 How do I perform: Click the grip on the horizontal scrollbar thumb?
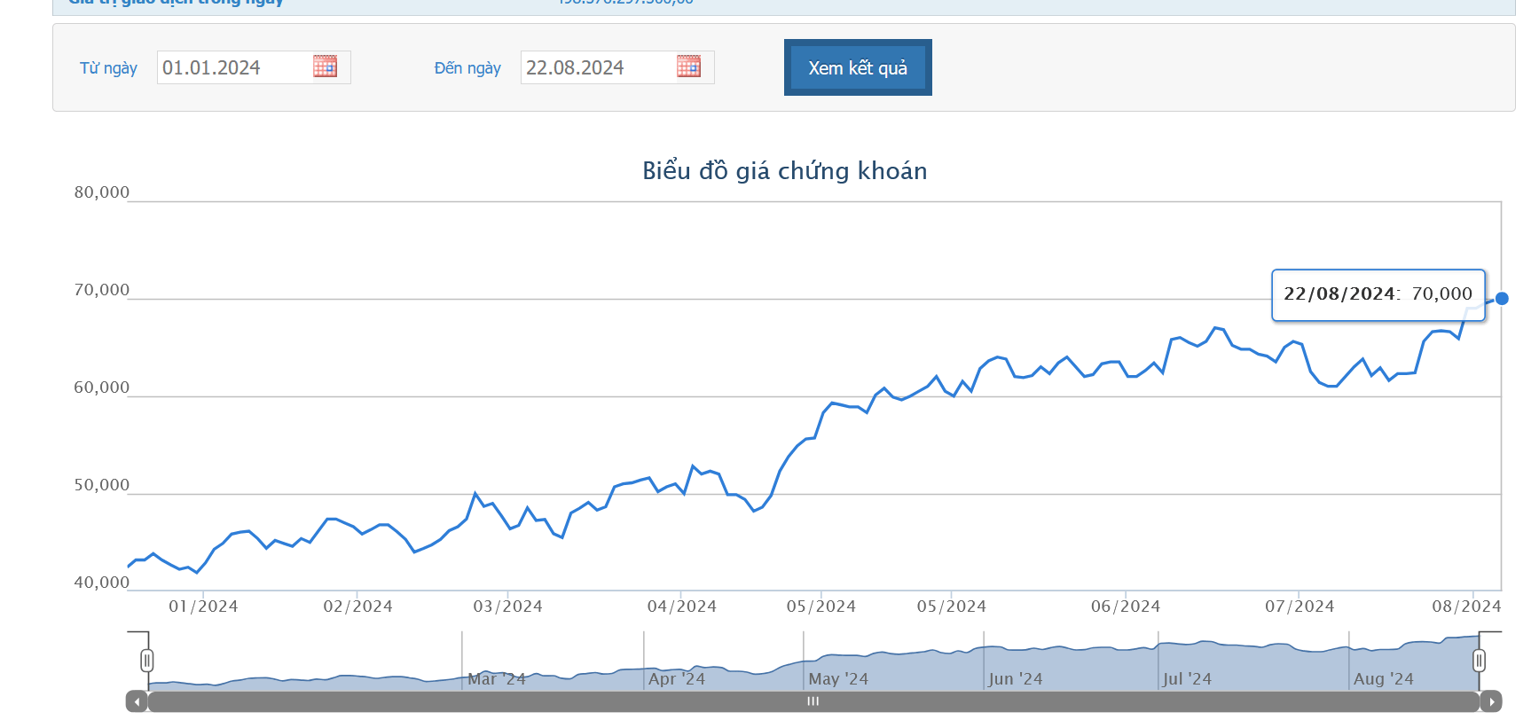pos(813,701)
